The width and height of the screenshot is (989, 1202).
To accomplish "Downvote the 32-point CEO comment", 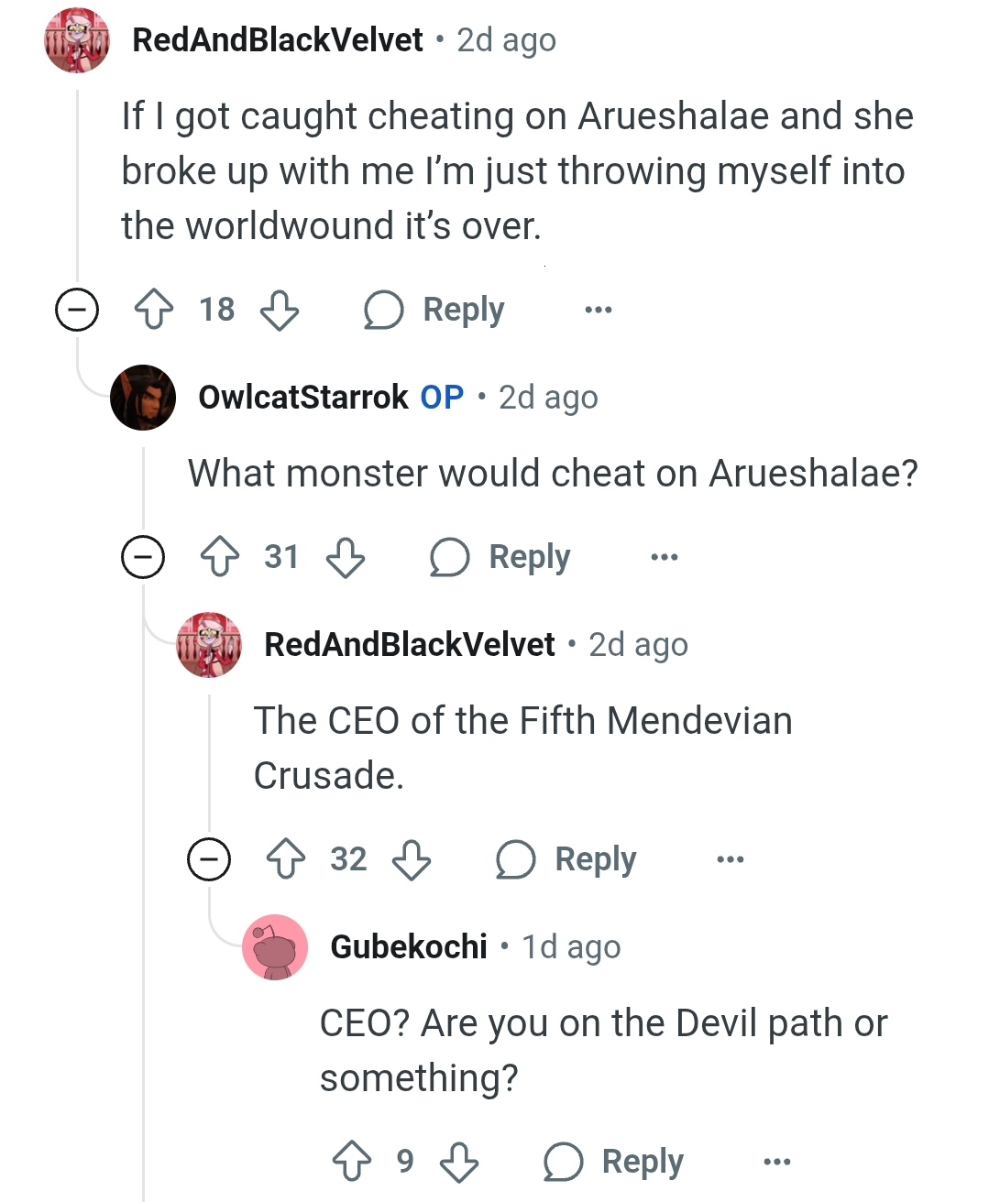I will tap(412, 859).
